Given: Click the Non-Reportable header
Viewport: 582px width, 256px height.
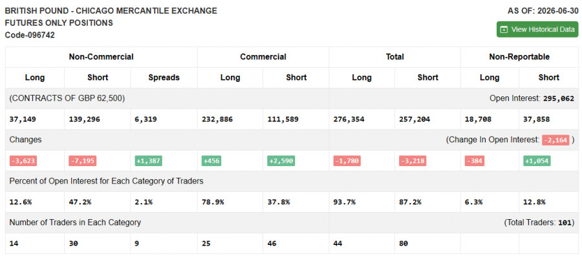Looking at the screenshot, I should tap(519, 57).
